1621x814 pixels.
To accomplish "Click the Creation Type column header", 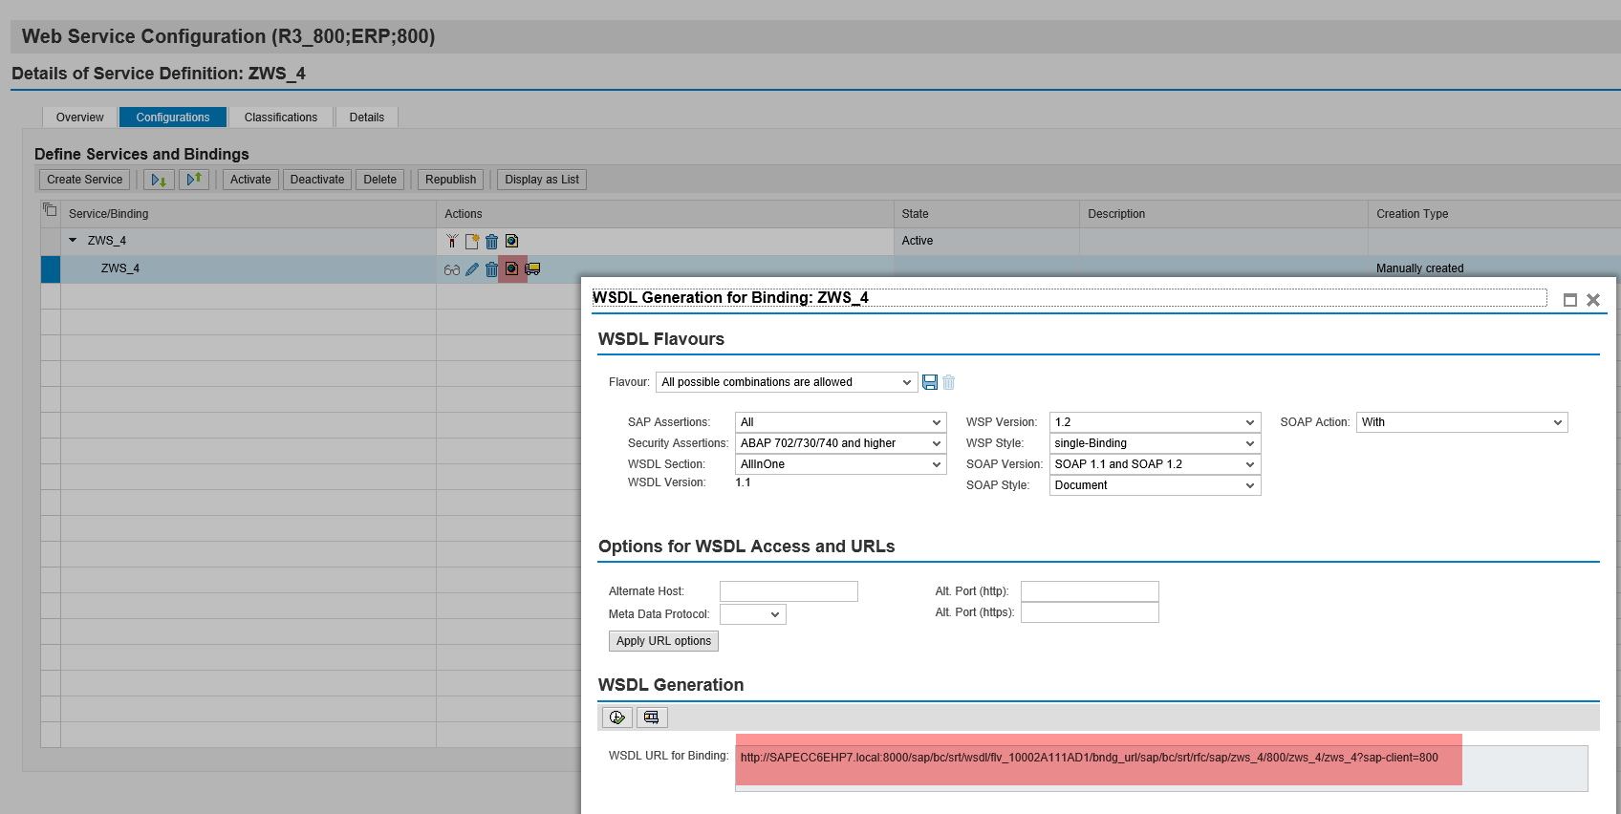I will point(1495,214).
